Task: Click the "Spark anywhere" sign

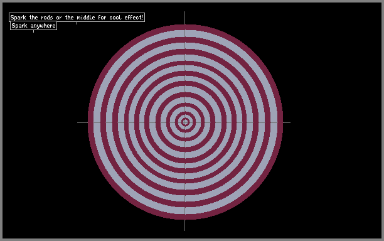Action: pyautogui.click(x=33, y=26)
